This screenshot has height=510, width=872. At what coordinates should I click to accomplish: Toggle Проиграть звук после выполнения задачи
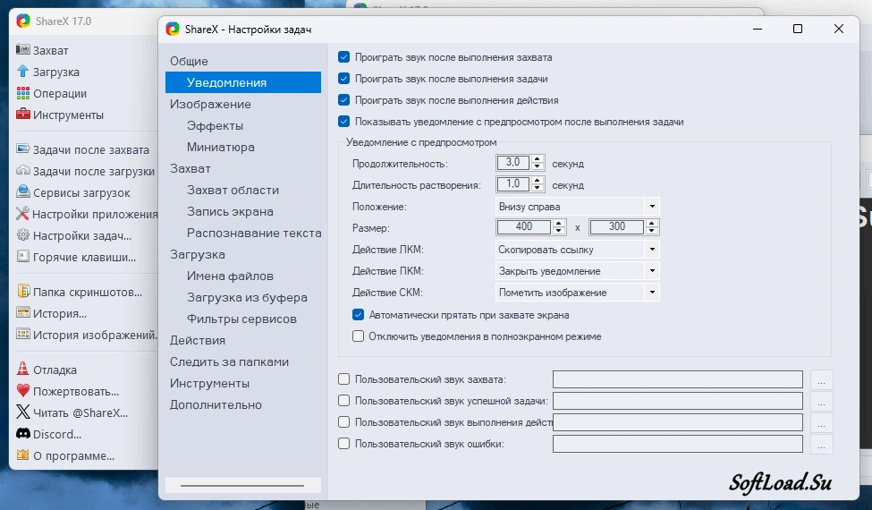(343, 79)
